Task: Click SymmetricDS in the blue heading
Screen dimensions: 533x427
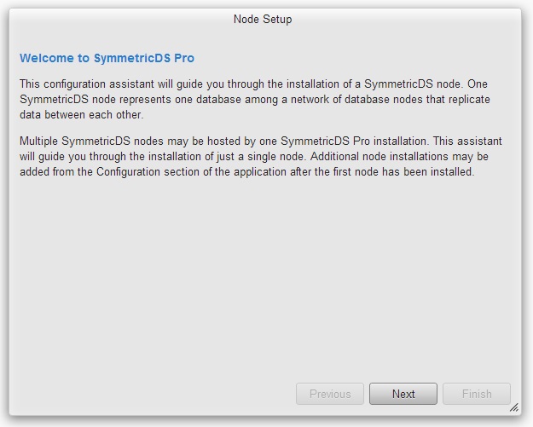Action: 132,58
